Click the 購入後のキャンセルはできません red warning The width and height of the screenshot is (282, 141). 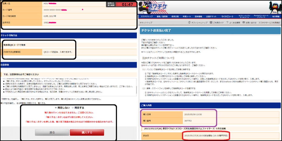69,113
